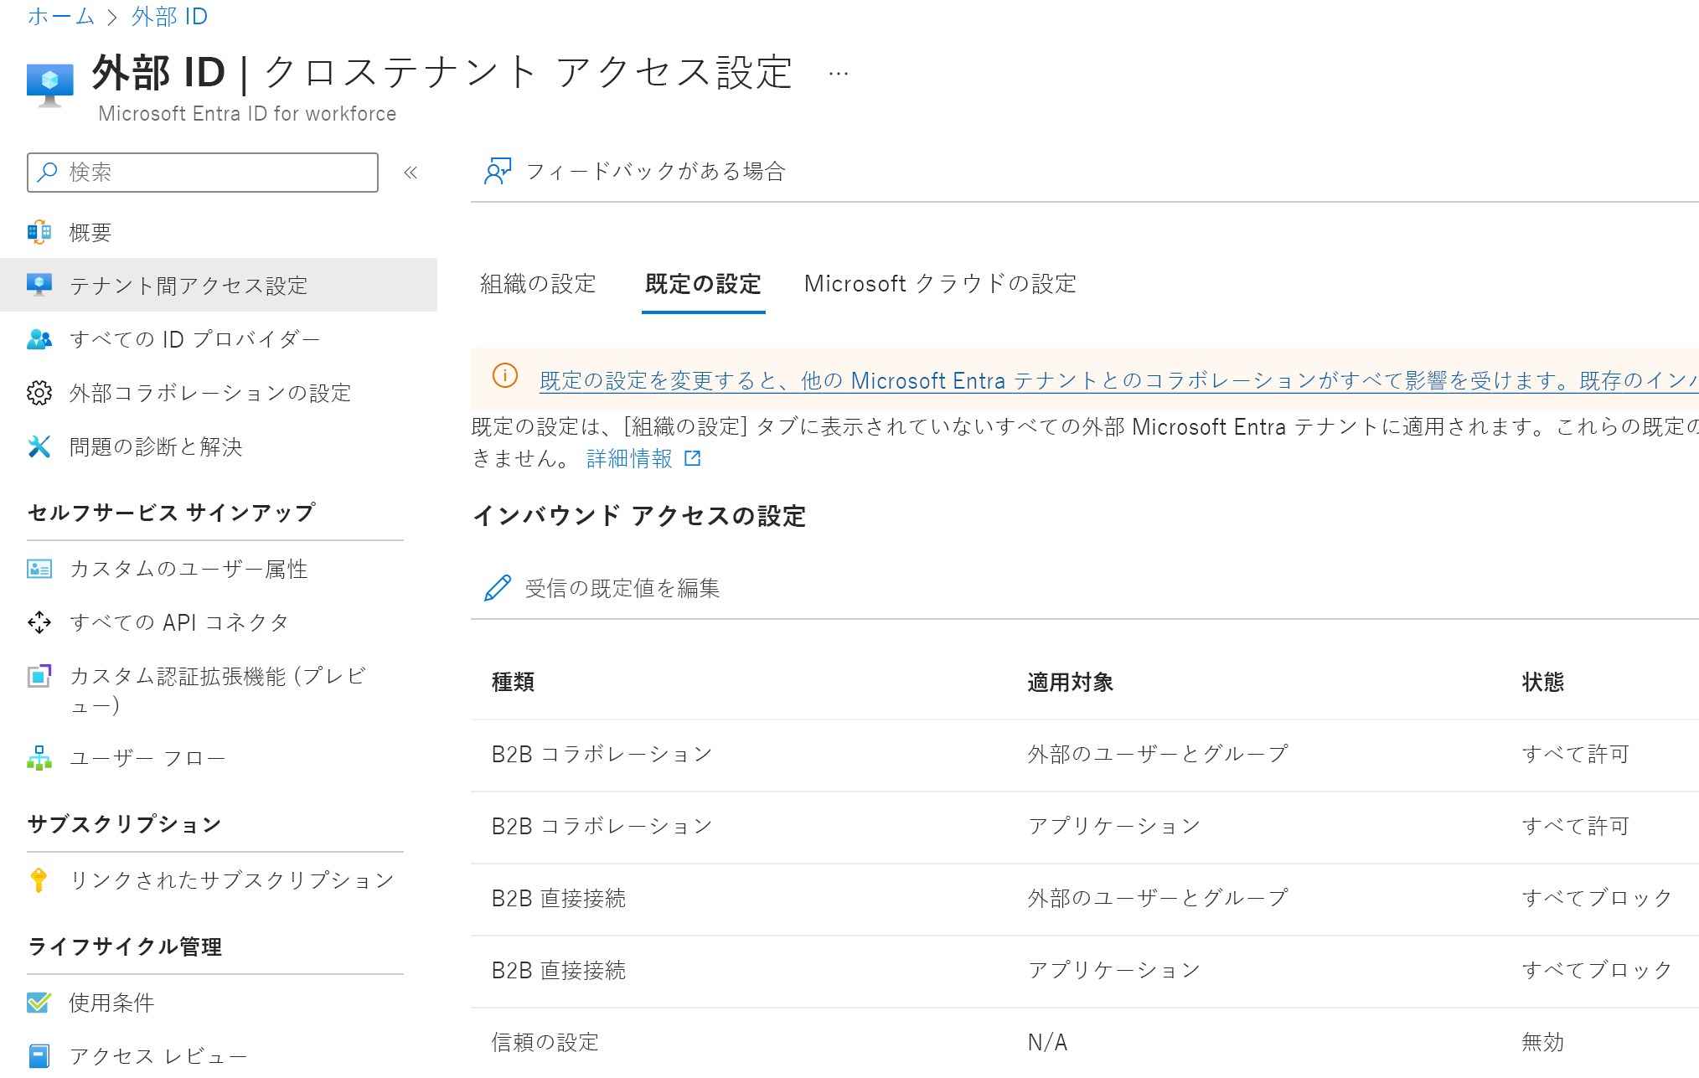The width and height of the screenshot is (1699, 1078).
Task: Click the 状態 column header
Action: (1542, 682)
